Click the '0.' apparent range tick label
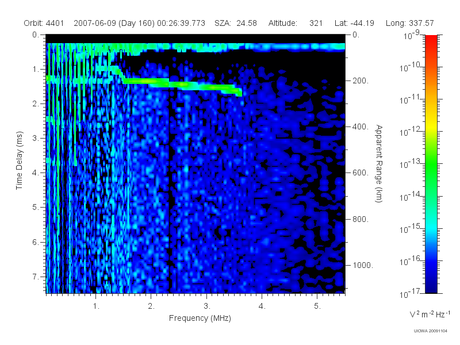 tap(356, 35)
